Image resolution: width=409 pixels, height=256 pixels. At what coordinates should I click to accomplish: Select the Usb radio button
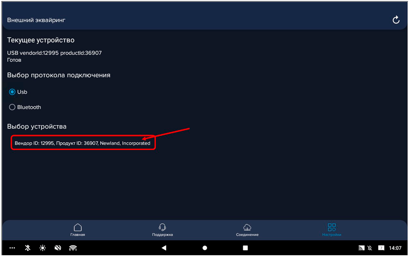click(12, 92)
